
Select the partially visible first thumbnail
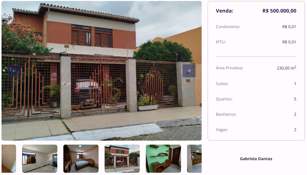9,159
